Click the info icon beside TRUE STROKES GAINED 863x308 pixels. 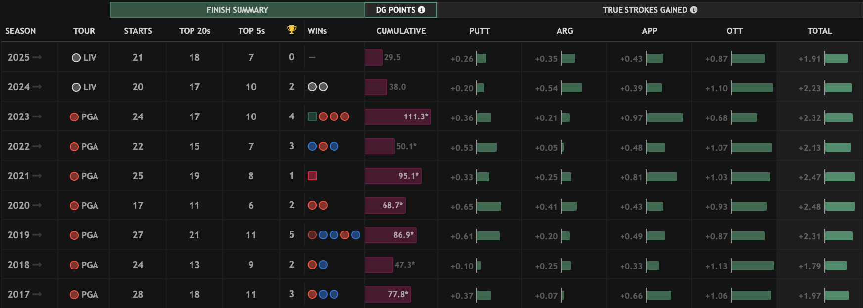coord(694,10)
